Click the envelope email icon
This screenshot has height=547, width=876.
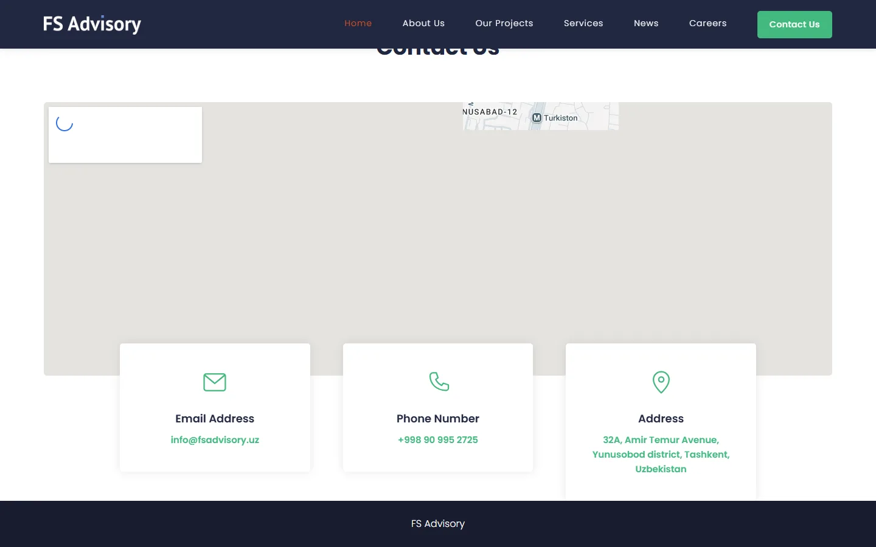(215, 382)
